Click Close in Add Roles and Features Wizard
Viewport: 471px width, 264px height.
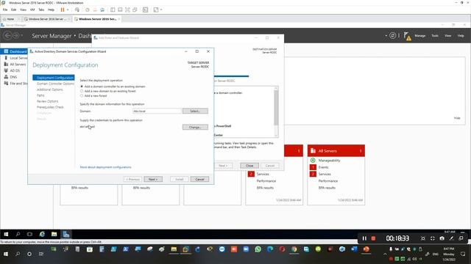[x=249, y=166]
